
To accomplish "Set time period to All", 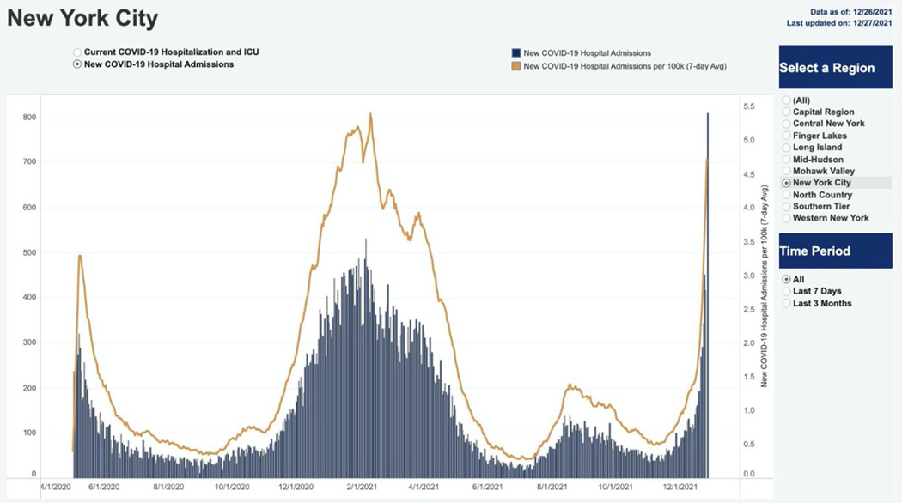I will 786,279.
